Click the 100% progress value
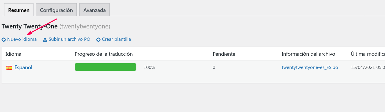 pyautogui.click(x=149, y=67)
